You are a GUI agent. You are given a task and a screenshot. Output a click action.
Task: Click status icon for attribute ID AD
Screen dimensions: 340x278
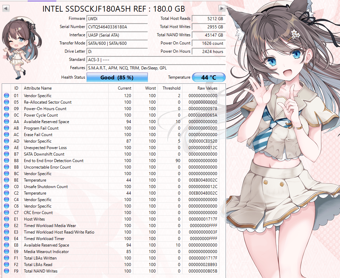[x=6, y=141]
